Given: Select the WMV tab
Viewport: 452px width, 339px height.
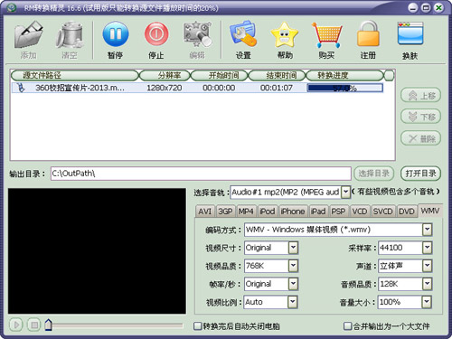Looking at the screenshot, I should click(x=430, y=211).
